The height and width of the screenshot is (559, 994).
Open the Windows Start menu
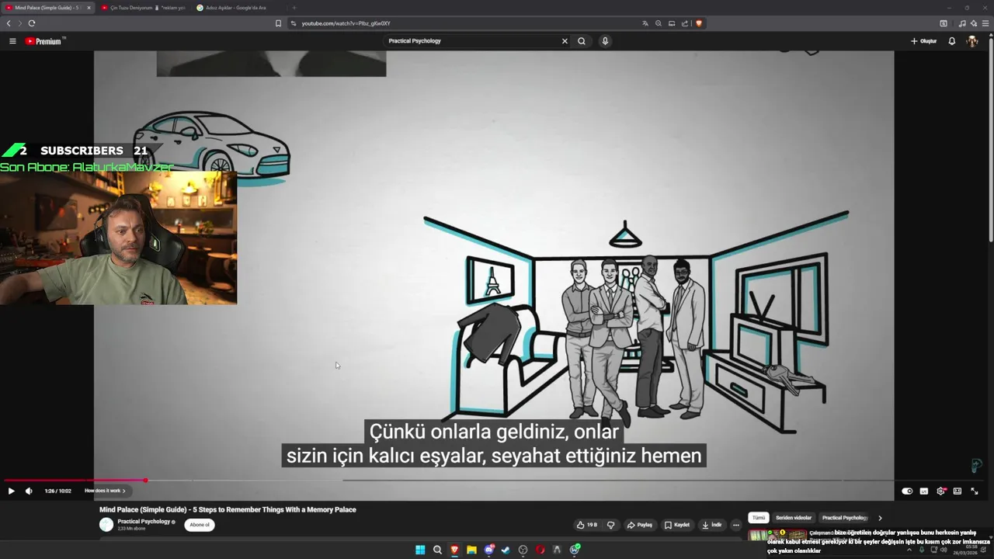tap(420, 550)
